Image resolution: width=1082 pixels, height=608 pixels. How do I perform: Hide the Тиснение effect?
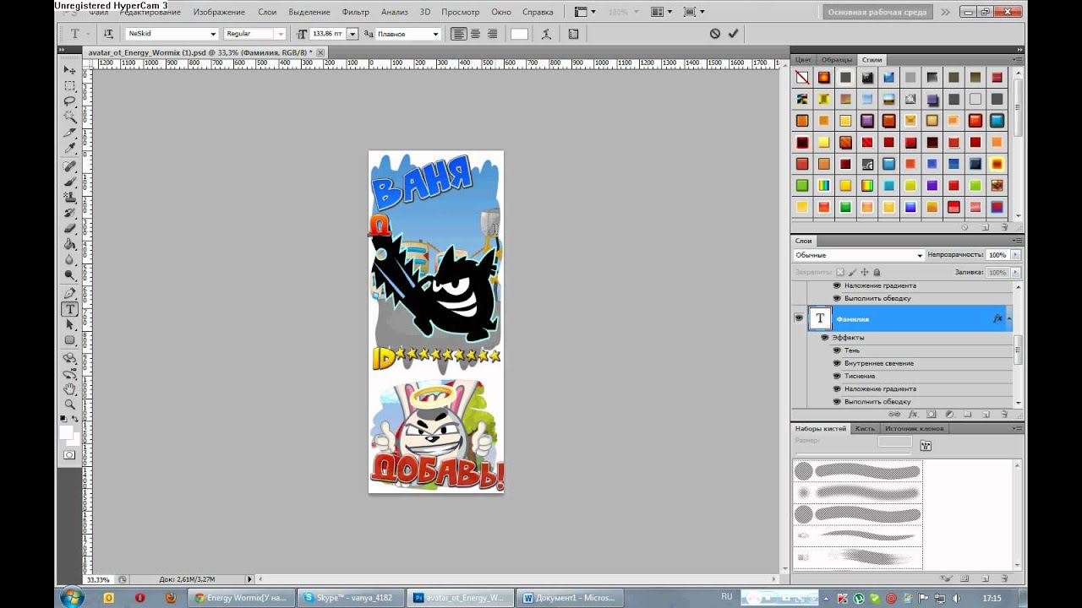click(837, 376)
